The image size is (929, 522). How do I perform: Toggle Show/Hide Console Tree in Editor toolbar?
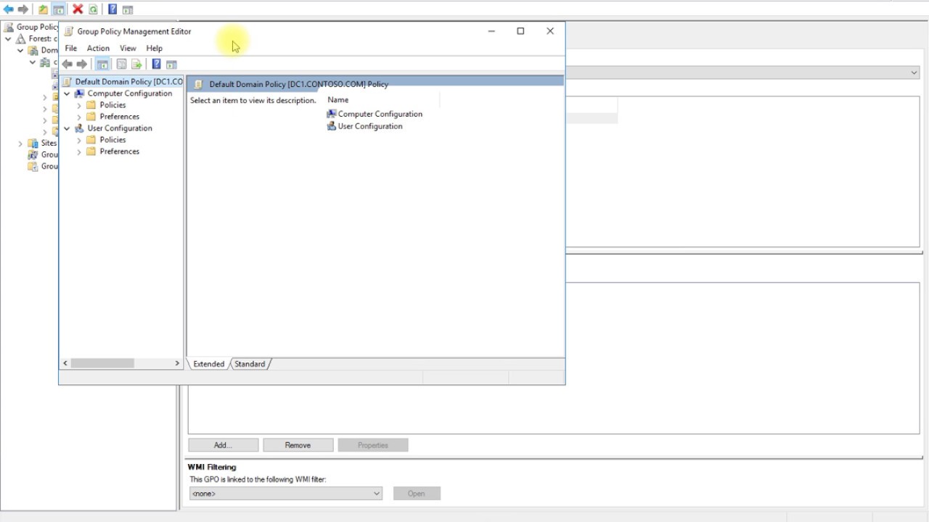click(102, 65)
